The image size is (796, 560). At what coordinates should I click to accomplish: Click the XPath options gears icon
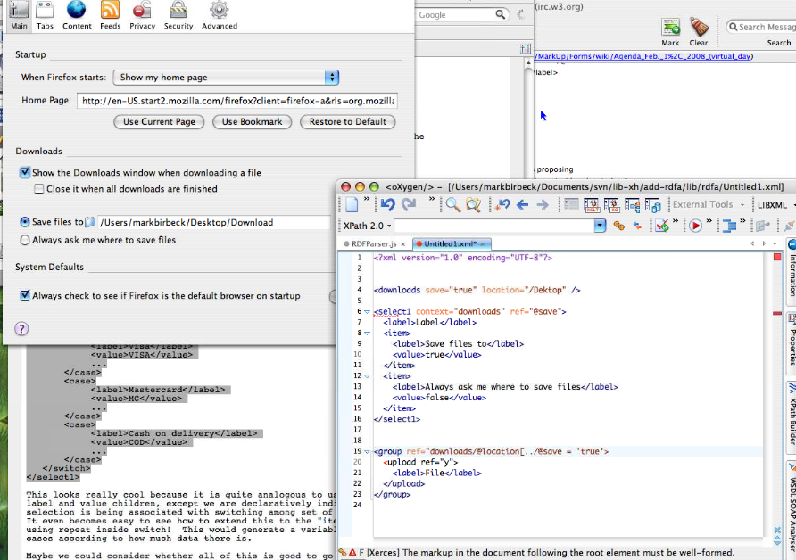click(x=618, y=226)
